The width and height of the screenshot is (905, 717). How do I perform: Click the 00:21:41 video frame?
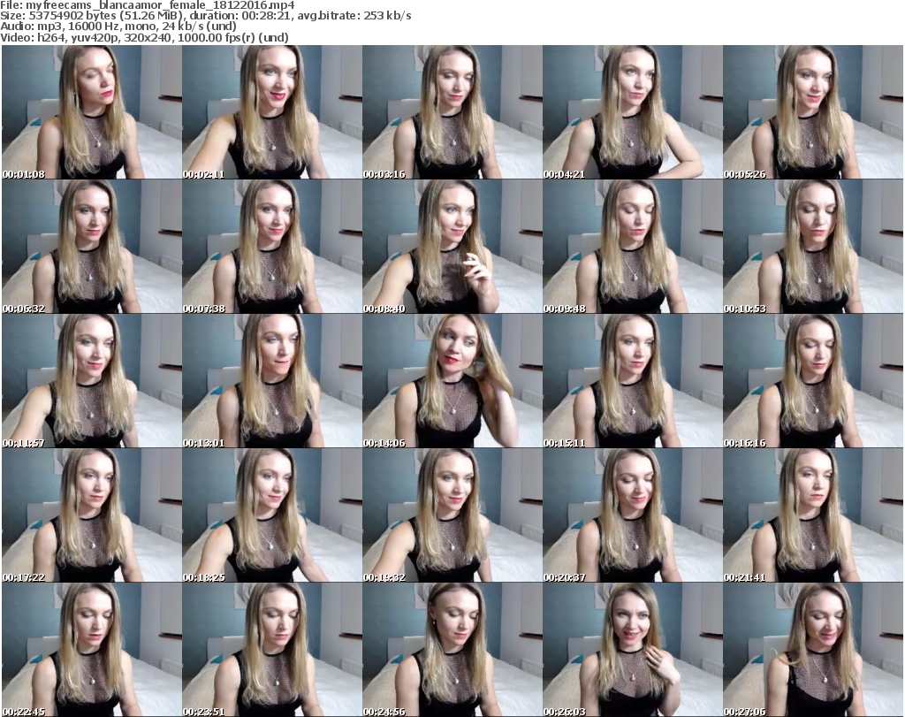tap(813, 515)
